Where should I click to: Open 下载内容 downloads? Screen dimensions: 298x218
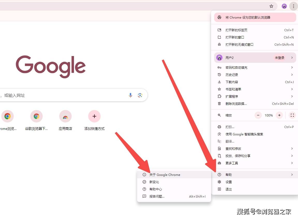[255, 82]
